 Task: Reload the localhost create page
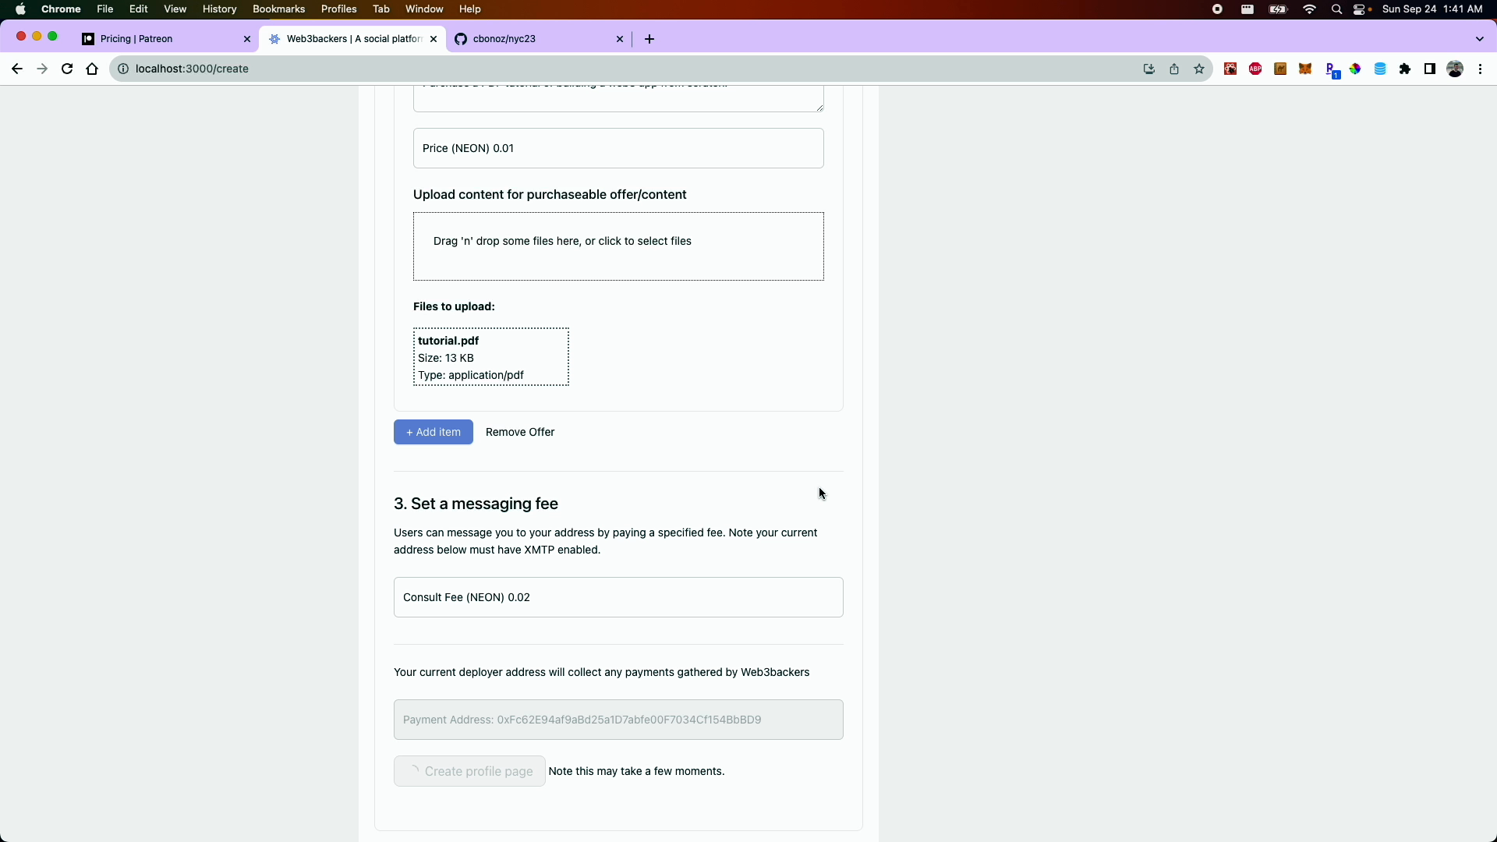click(67, 69)
